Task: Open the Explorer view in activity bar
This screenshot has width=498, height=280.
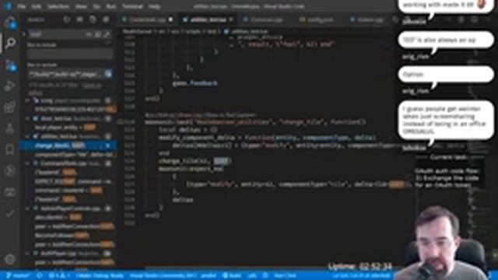Action: (x=10, y=23)
